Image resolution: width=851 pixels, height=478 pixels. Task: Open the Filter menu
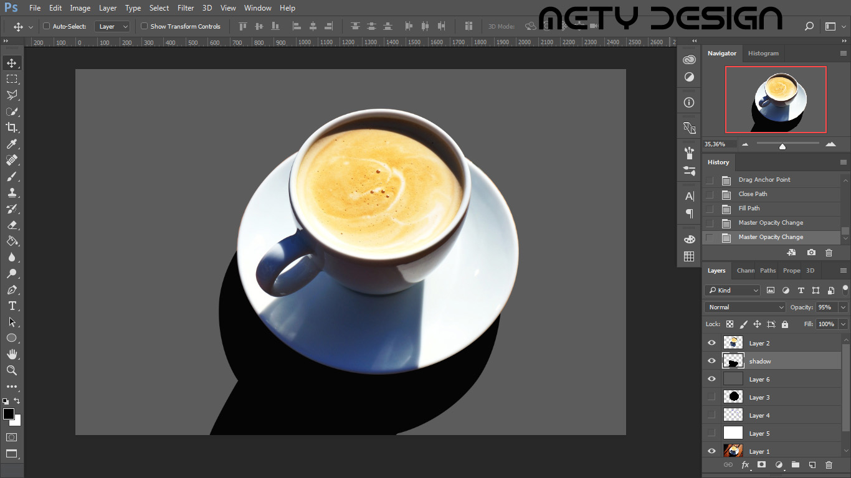pos(186,8)
